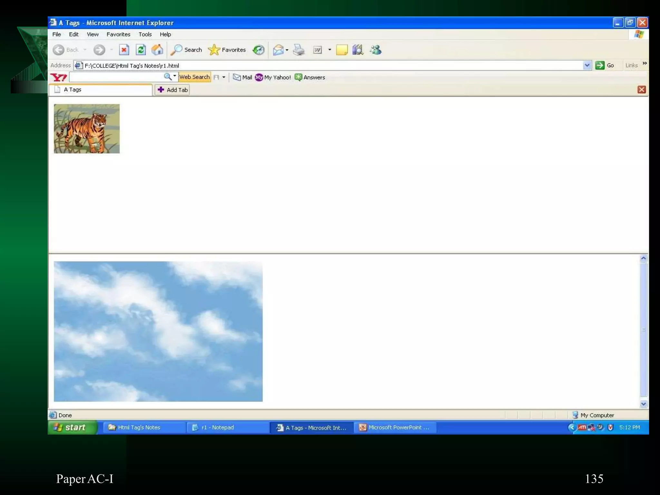Open the History toolbar icon
660x495 pixels.
pyautogui.click(x=258, y=50)
